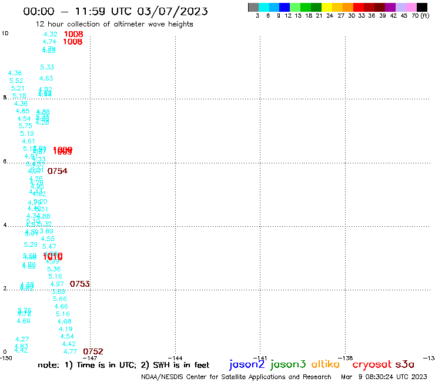435x382 pixels.
Task: Select the 4.55 wave height reading
Action: pyautogui.click(x=48, y=239)
